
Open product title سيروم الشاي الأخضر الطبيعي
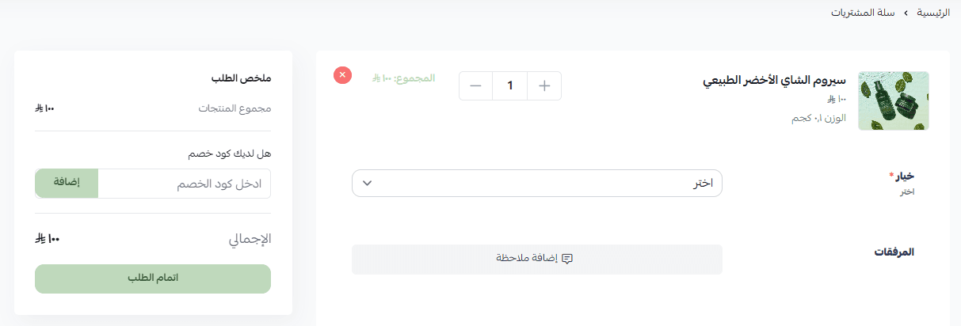pyautogui.click(x=774, y=81)
